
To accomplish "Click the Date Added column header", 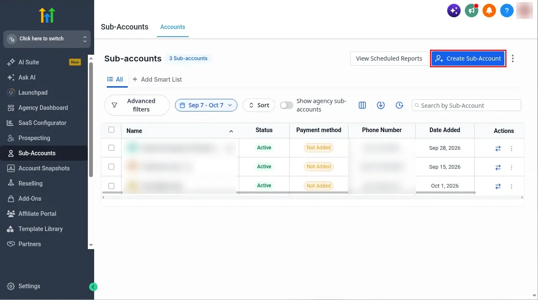I will 445,130.
